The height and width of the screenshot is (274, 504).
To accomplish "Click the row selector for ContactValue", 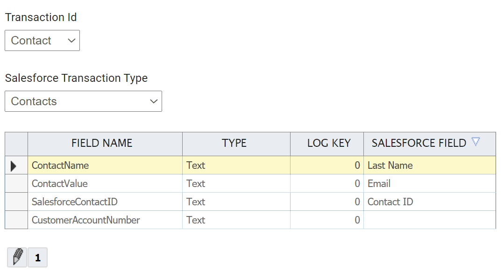I will (16, 184).
